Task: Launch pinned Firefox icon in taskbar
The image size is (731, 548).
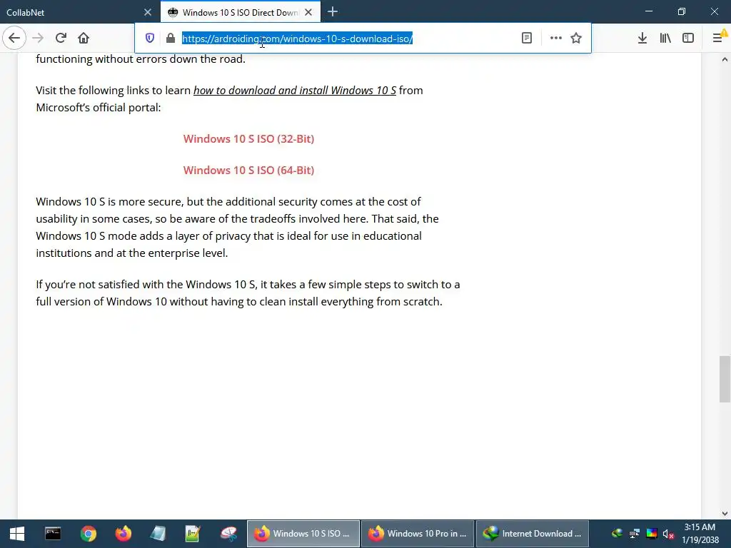Action: coord(123,534)
